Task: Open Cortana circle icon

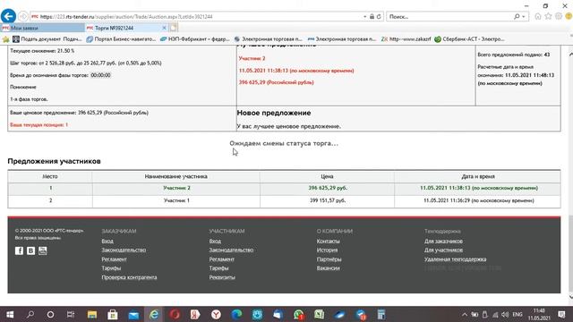Action: [x=50, y=314]
